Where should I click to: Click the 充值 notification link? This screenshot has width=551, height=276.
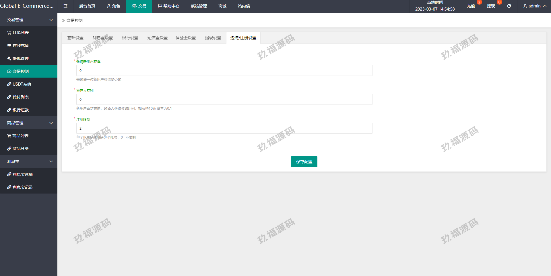(471, 6)
